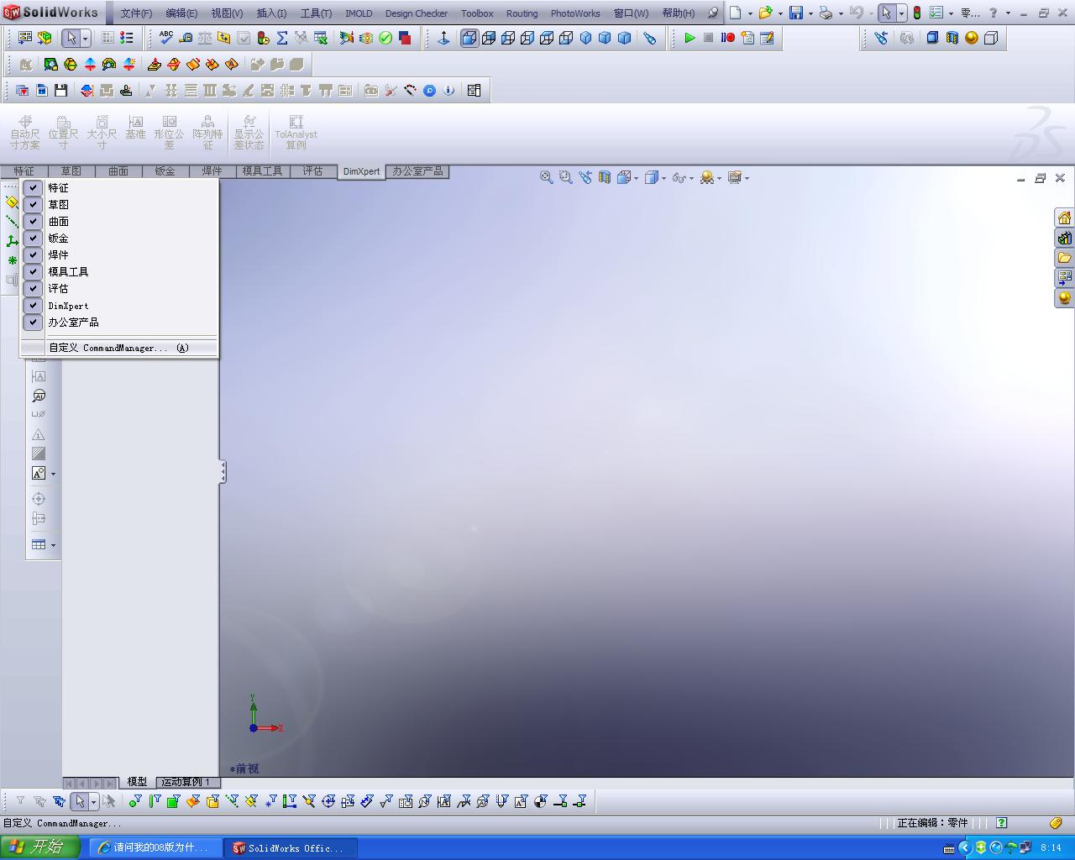Click the Open folder icon in title toolbar
The image size is (1075, 860).
(x=765, y=13)
